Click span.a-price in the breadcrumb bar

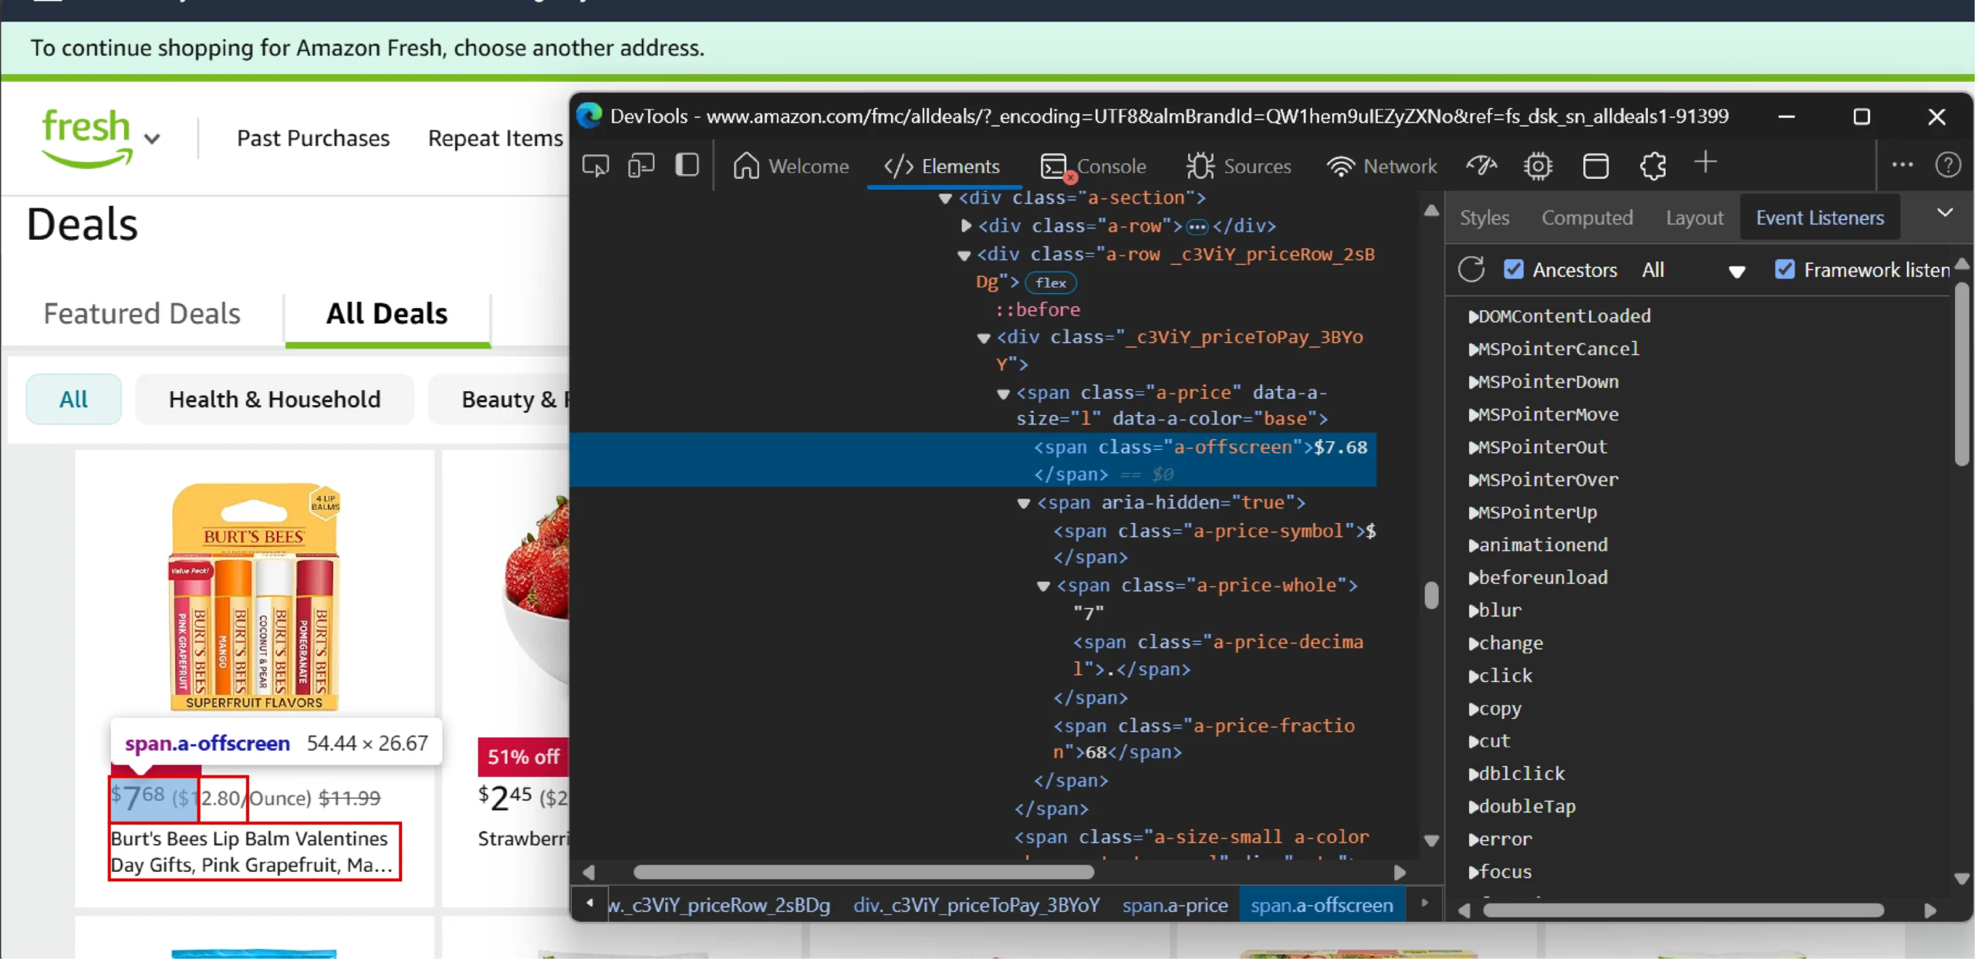point(1175,905)
